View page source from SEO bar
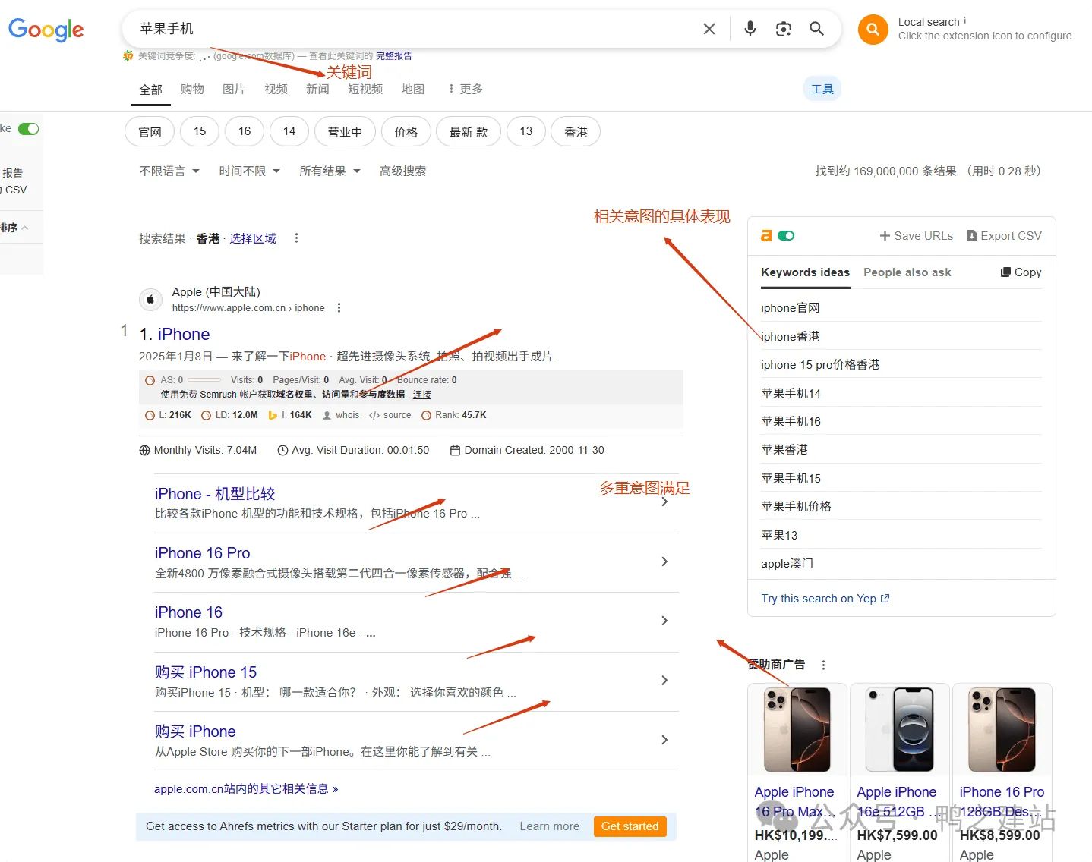Screen dimensions: 1092x862 (x=390, y=415)
